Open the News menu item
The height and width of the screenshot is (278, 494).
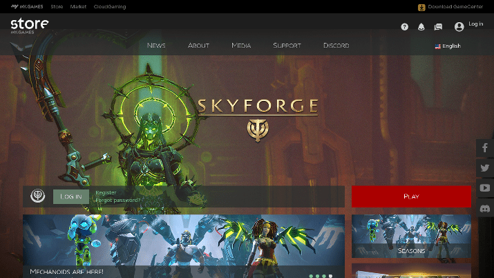[156, 46]
